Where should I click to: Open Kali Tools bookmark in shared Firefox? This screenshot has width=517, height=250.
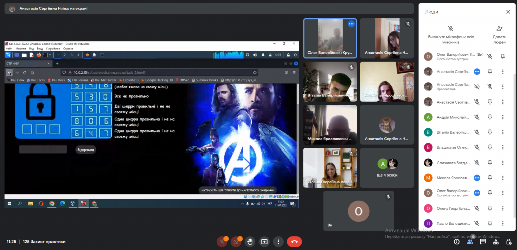tap(36, 80)
